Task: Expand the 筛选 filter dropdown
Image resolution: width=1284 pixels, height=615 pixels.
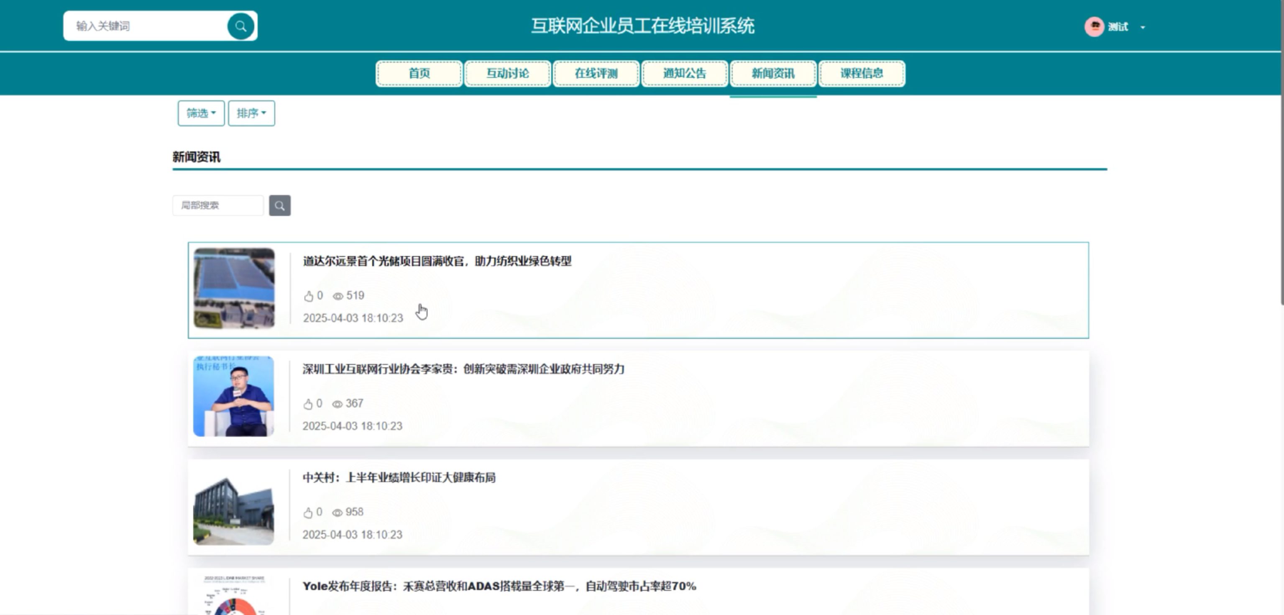Action: [201, 113]
